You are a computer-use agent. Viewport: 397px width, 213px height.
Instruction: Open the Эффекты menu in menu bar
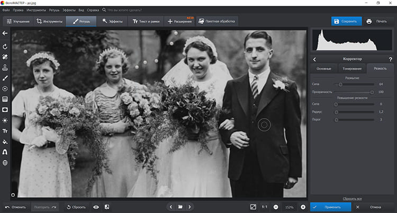(69, 10)
